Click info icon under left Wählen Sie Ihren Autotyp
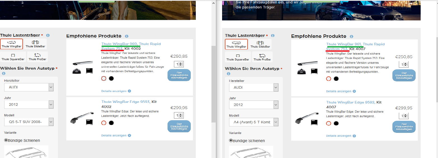438x158 pixels. point(4,73)
